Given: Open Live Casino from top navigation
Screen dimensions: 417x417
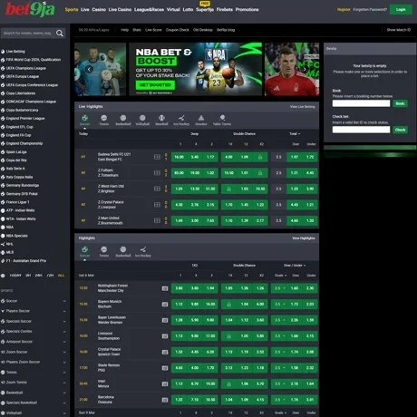Looking at the screenshot, I should tap(120, 10).
